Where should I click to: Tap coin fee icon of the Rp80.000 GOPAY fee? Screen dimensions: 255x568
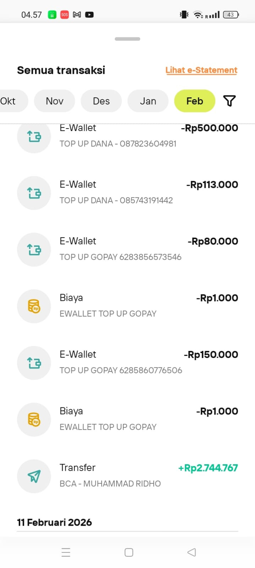tap(34, 306)
